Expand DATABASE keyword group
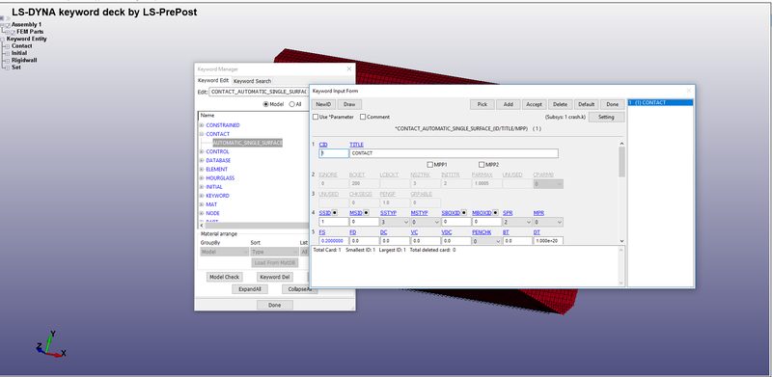Image resolution: width=772 pixels, height=377 pixels. click(202, 160)
